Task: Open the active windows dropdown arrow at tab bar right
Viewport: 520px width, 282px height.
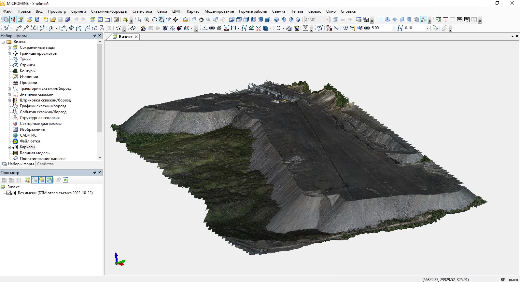Action: [512, 36]
